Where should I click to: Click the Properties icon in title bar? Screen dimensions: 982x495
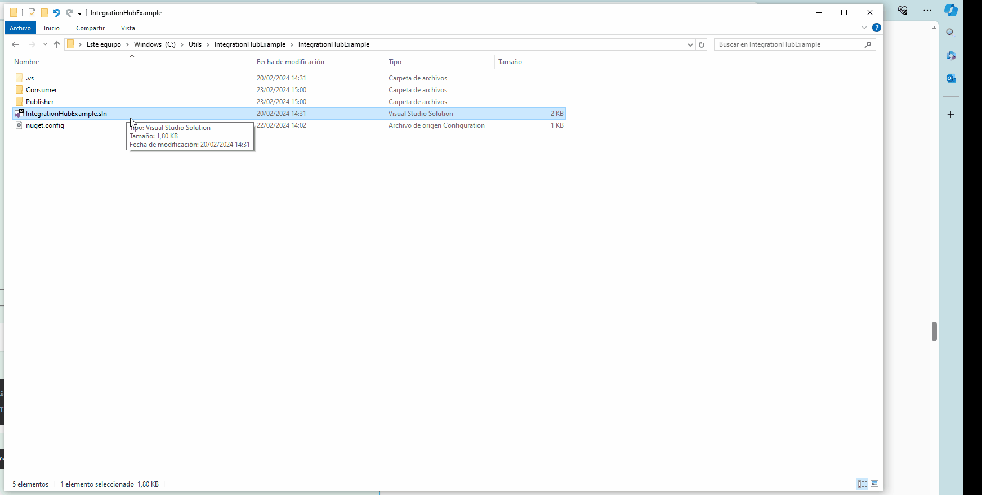32,13
